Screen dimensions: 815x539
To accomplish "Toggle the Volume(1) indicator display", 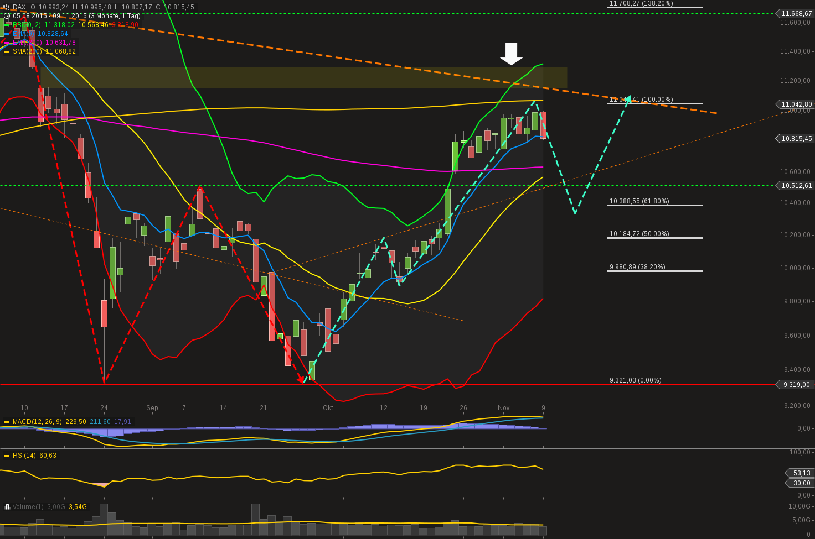I will (x=28, y=506).
